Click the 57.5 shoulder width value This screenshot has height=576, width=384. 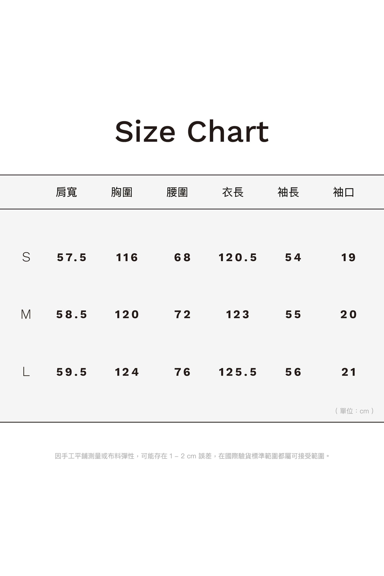click(72, 257)
